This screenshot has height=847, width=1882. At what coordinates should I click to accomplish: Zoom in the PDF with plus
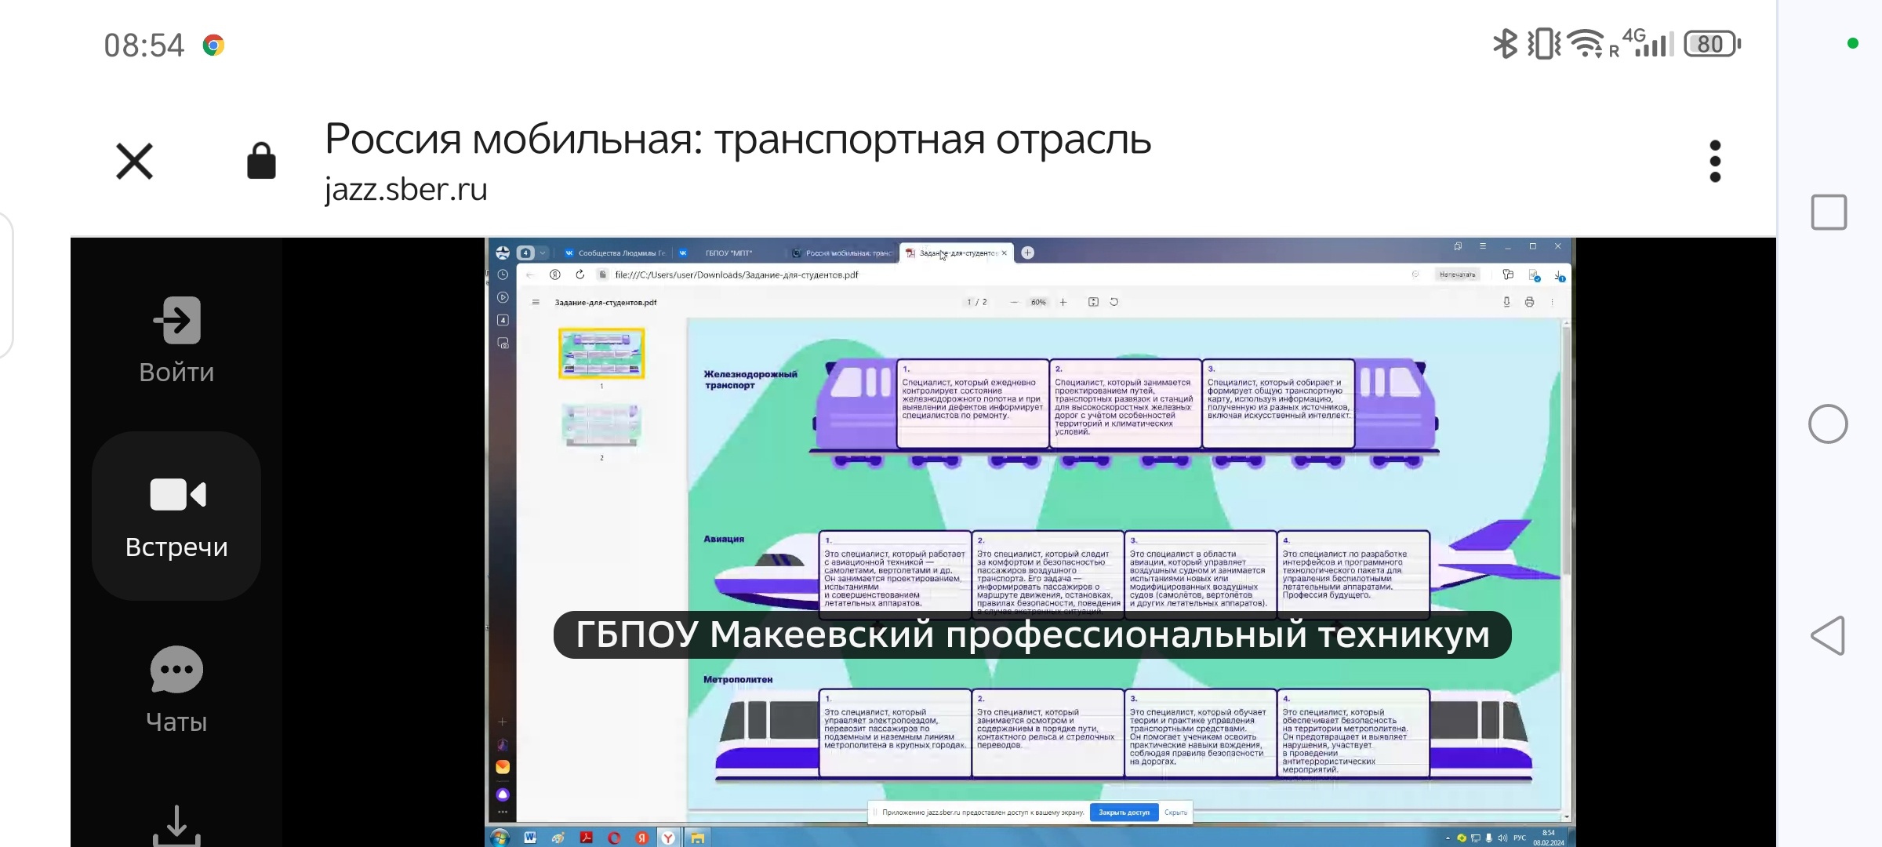coord(1063,302)
